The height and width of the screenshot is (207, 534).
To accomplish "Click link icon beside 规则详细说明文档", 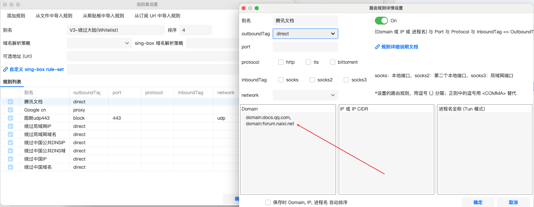I will click(x=377, y=47).
